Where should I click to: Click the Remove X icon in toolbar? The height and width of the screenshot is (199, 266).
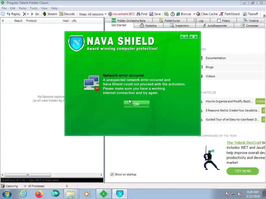(25, 14)
